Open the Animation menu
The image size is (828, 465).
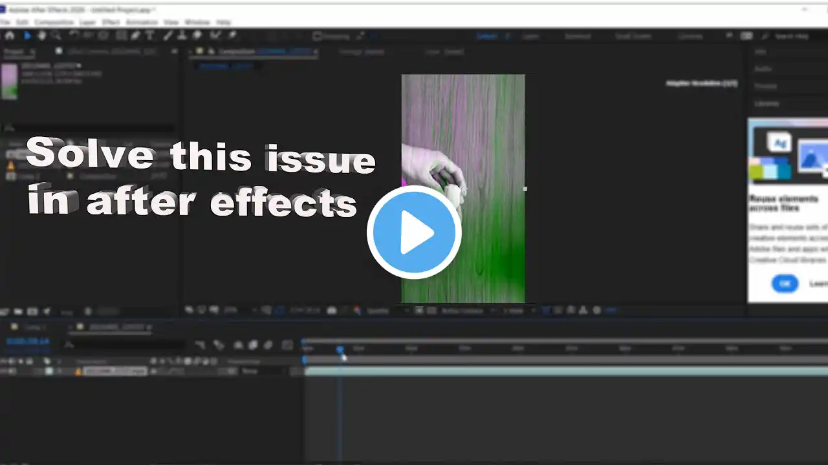[x=142, y=23]
